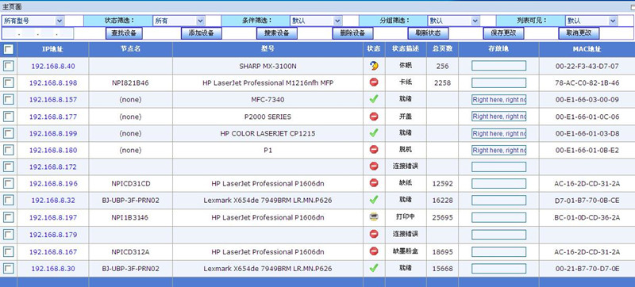
Task: Check the box for row 192.168.8.197
Action: pos(8,217)
